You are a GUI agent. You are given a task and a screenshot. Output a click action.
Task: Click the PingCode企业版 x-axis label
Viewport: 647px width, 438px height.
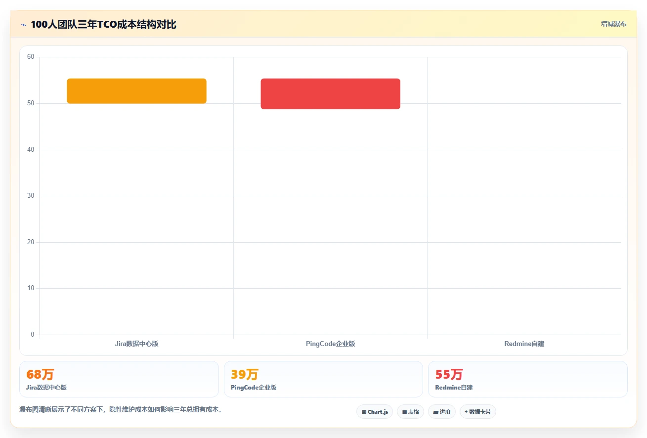(x=330, y=344)
